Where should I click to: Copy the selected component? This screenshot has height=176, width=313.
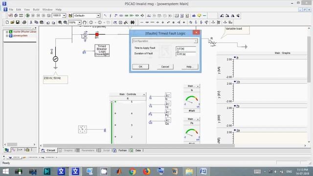pos(36,22)
